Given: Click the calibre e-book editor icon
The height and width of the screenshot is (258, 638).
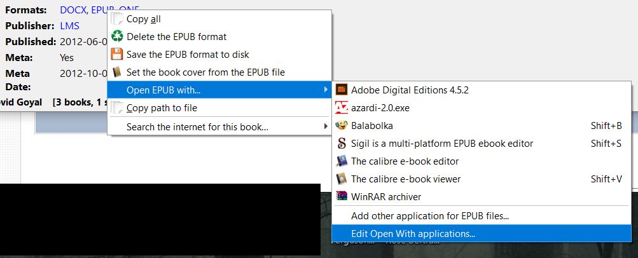Looking at the screenshot, I should coord(342,161).
